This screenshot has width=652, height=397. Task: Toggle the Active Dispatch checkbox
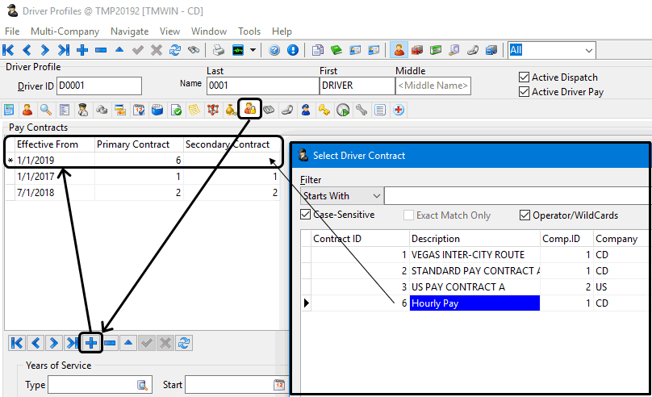pos(524,77)
